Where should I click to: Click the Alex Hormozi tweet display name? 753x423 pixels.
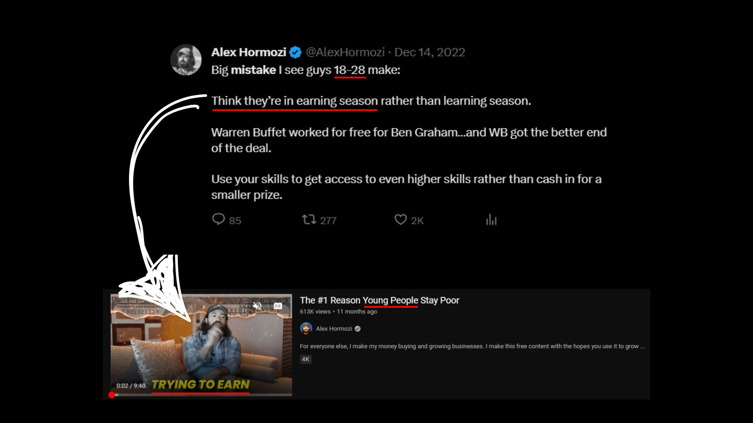[x=248, y=52]
